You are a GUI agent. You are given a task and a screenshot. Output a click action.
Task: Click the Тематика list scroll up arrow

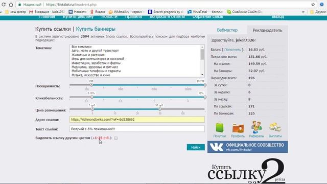(202, 47)
